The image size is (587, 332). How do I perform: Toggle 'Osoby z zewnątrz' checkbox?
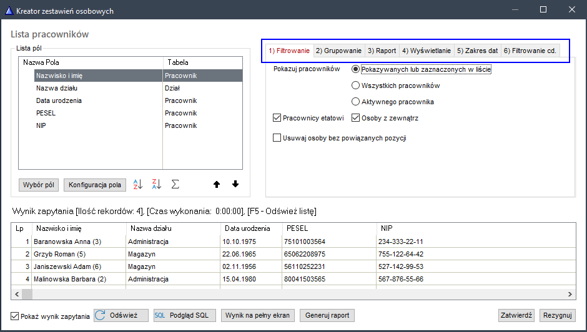click(x=356, y=118)
